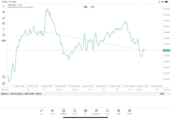Open the Mailbox tab with @ icon

96,112
